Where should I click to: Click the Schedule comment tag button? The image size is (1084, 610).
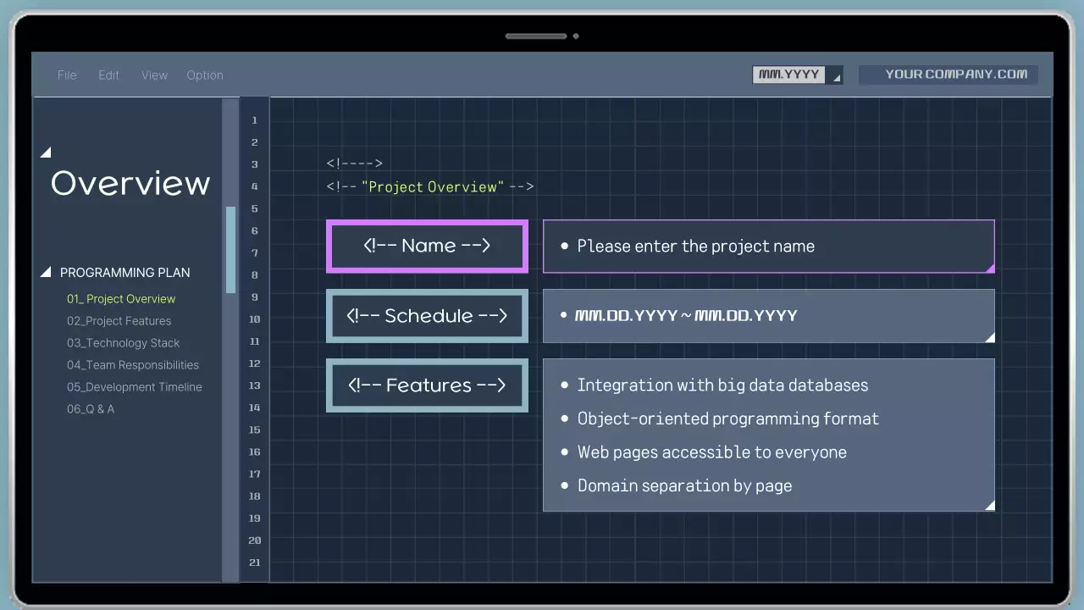[427, 316]
